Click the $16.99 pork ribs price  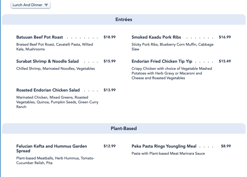pos(225,37)
